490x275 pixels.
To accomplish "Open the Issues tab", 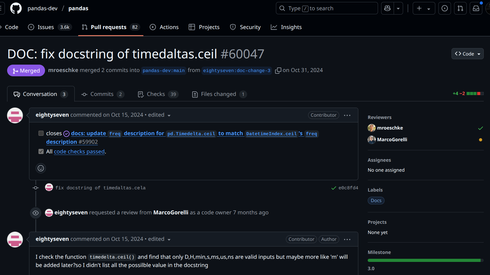I will pos(50,27).
